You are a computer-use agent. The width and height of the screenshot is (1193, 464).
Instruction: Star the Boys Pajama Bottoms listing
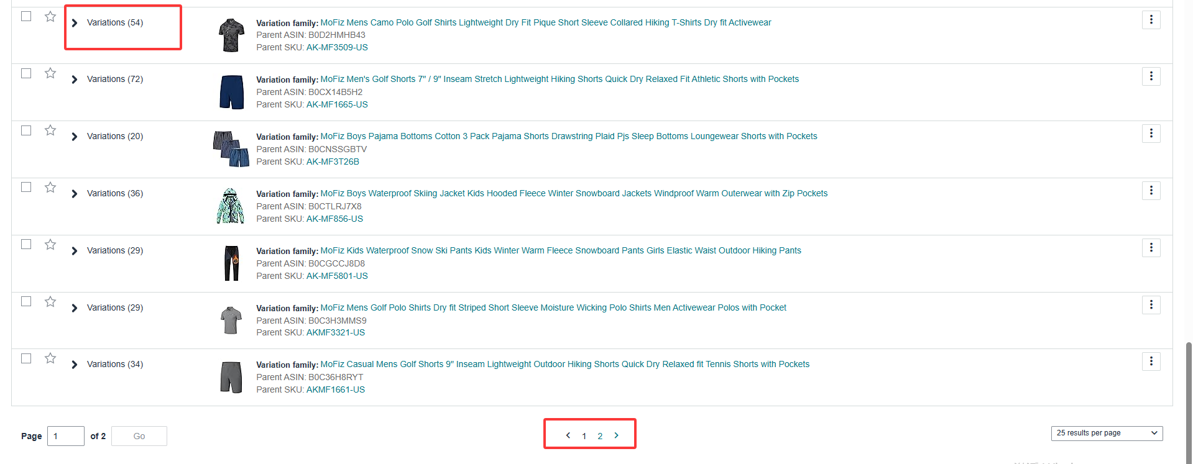click(50, 130)
